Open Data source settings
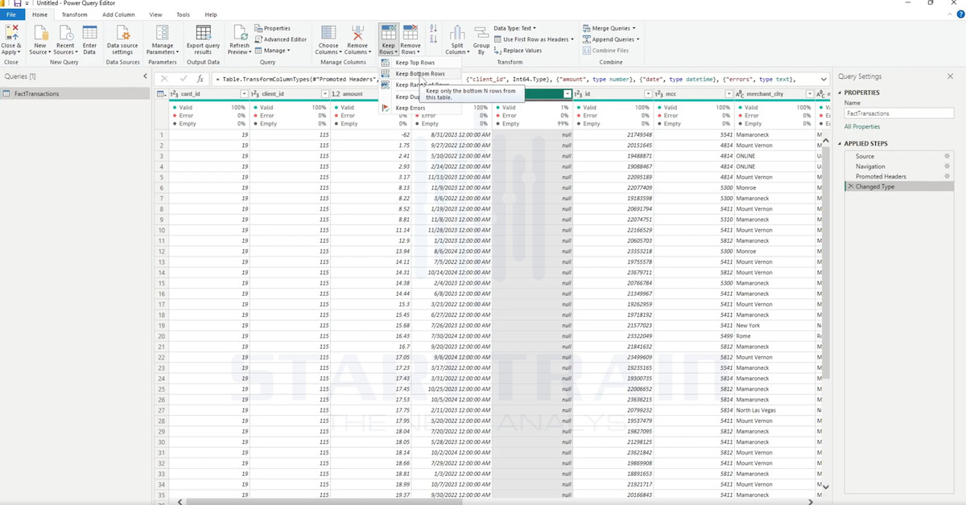 [123, 40]
